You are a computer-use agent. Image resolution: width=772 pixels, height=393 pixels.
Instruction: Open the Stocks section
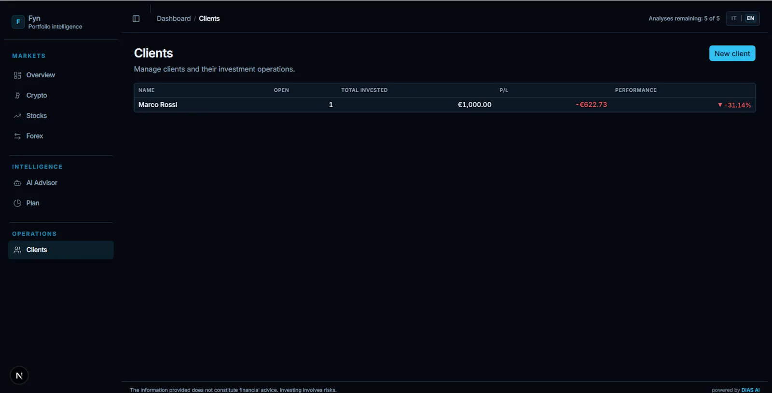point(61,116)
